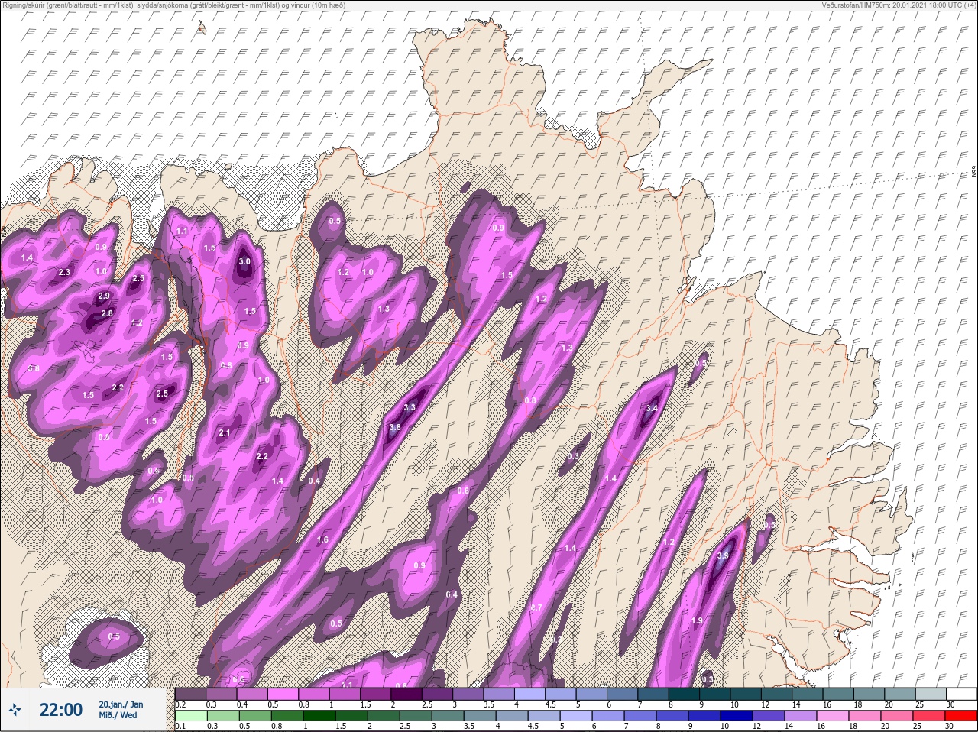Click the weekday text 'Mið./ Wed'
978x732 pixels.
(x=118, y=716)
